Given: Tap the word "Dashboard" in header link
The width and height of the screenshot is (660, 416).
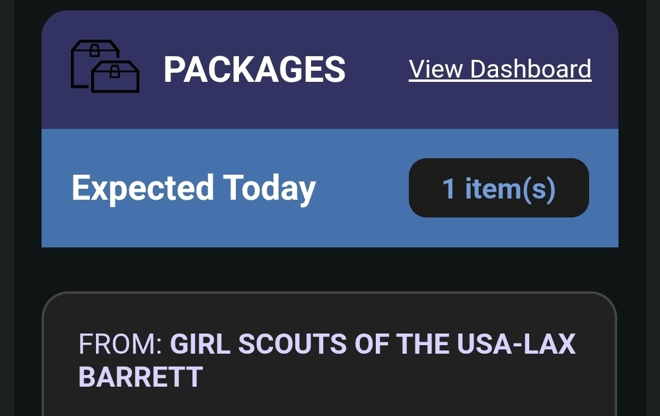Looking at the screenshot, I should pos(530,69).
